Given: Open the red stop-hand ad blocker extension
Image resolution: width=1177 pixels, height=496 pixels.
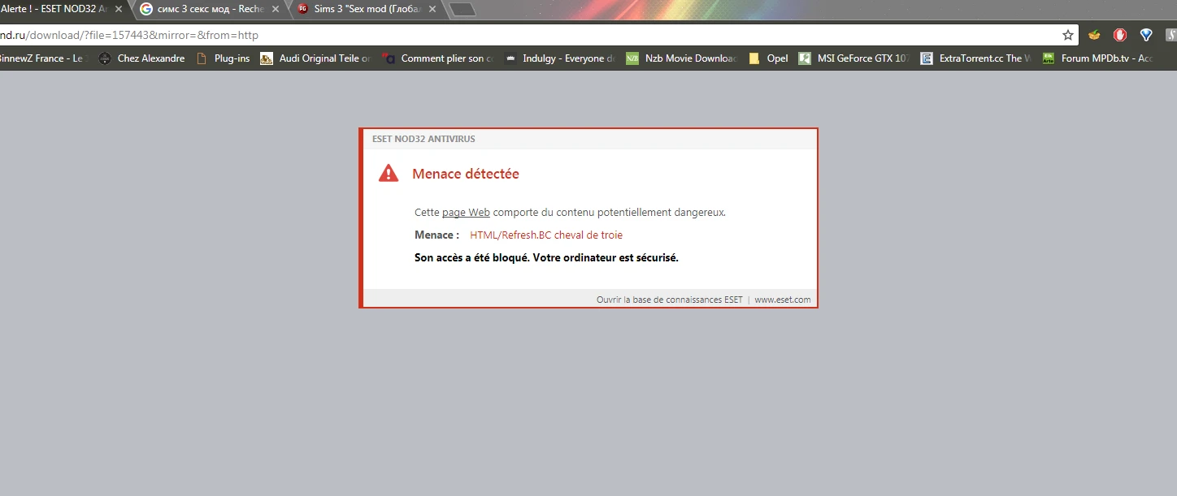Looking at the screenshot, I should [x=1119, y=35].
